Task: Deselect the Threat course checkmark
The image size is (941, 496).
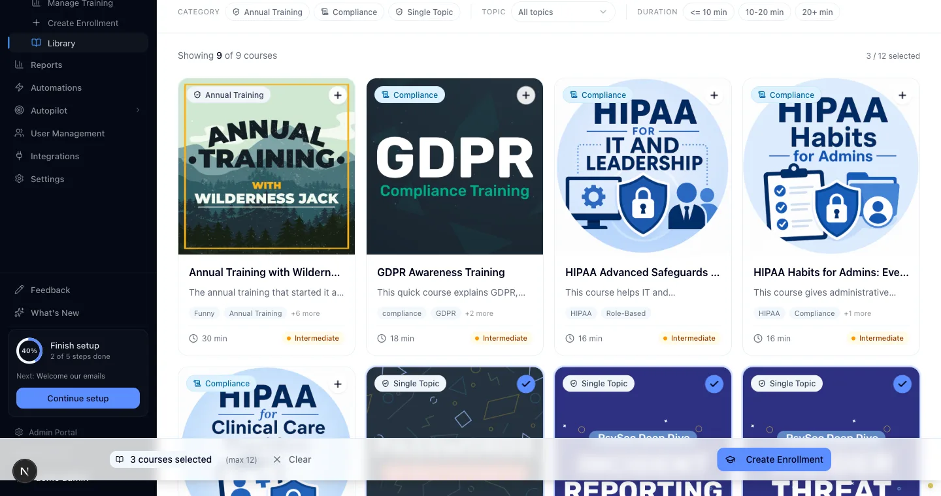Action: point(902,384)
